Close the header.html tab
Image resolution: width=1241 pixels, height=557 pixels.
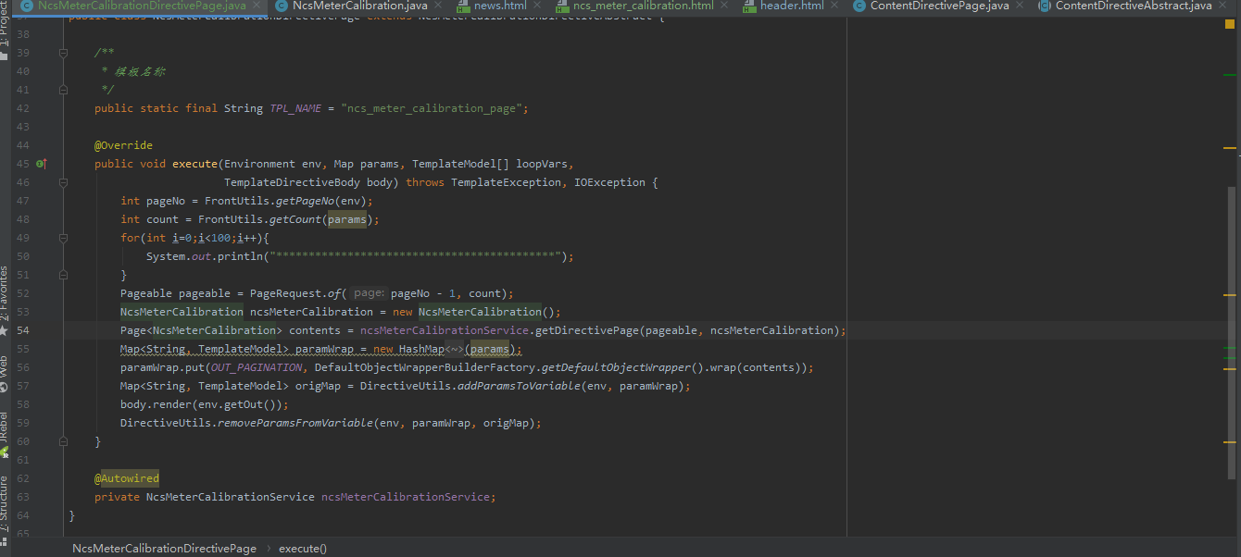pyautogui.click(x=837, y=6)
